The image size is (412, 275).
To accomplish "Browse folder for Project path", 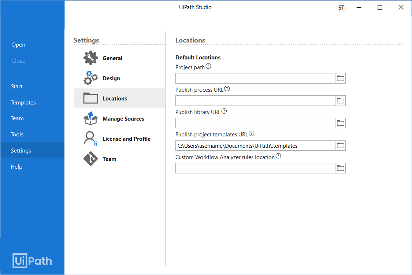I will (x=341, y=78).
